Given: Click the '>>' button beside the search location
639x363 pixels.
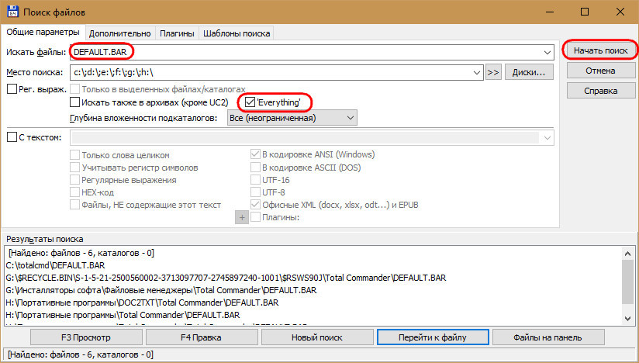Looking at the screenshot, I should pyautogui.click(x=493, y=72).
